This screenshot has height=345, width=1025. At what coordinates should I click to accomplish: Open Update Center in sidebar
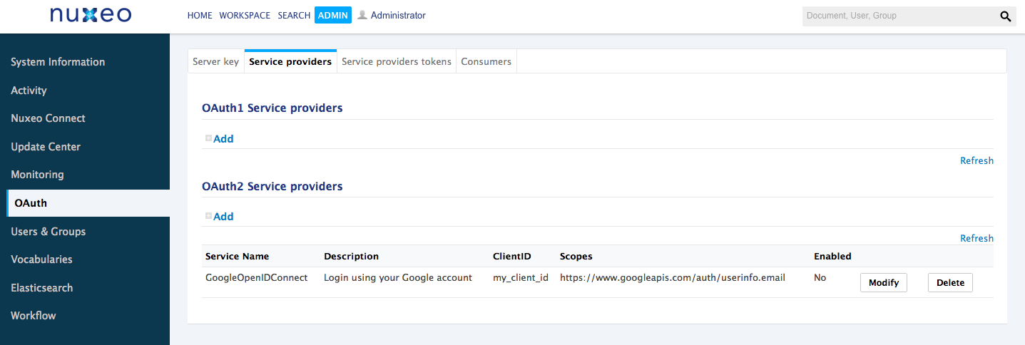click(x=46, y=147)
